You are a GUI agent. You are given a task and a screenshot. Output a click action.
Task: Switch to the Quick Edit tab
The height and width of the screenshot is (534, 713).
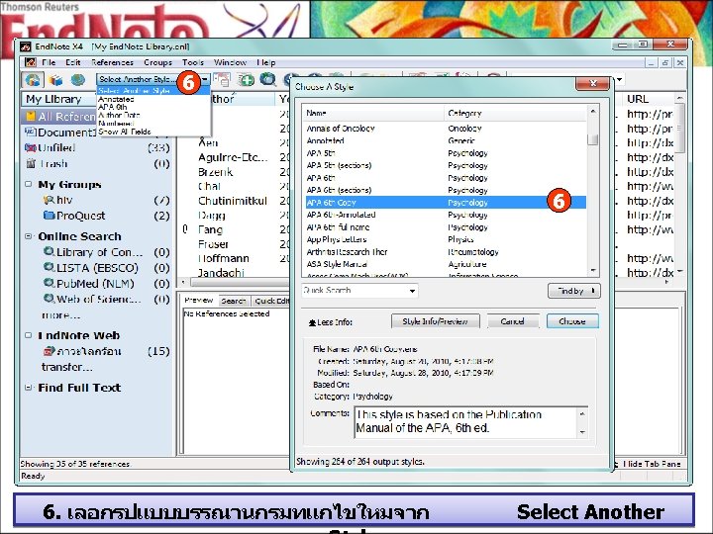coord(271,301)
